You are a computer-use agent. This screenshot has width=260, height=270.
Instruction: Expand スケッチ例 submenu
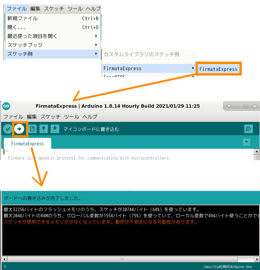click(53, 54)
